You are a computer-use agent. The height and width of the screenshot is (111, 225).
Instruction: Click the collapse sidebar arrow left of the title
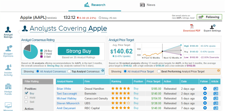(x=19, y=32)
